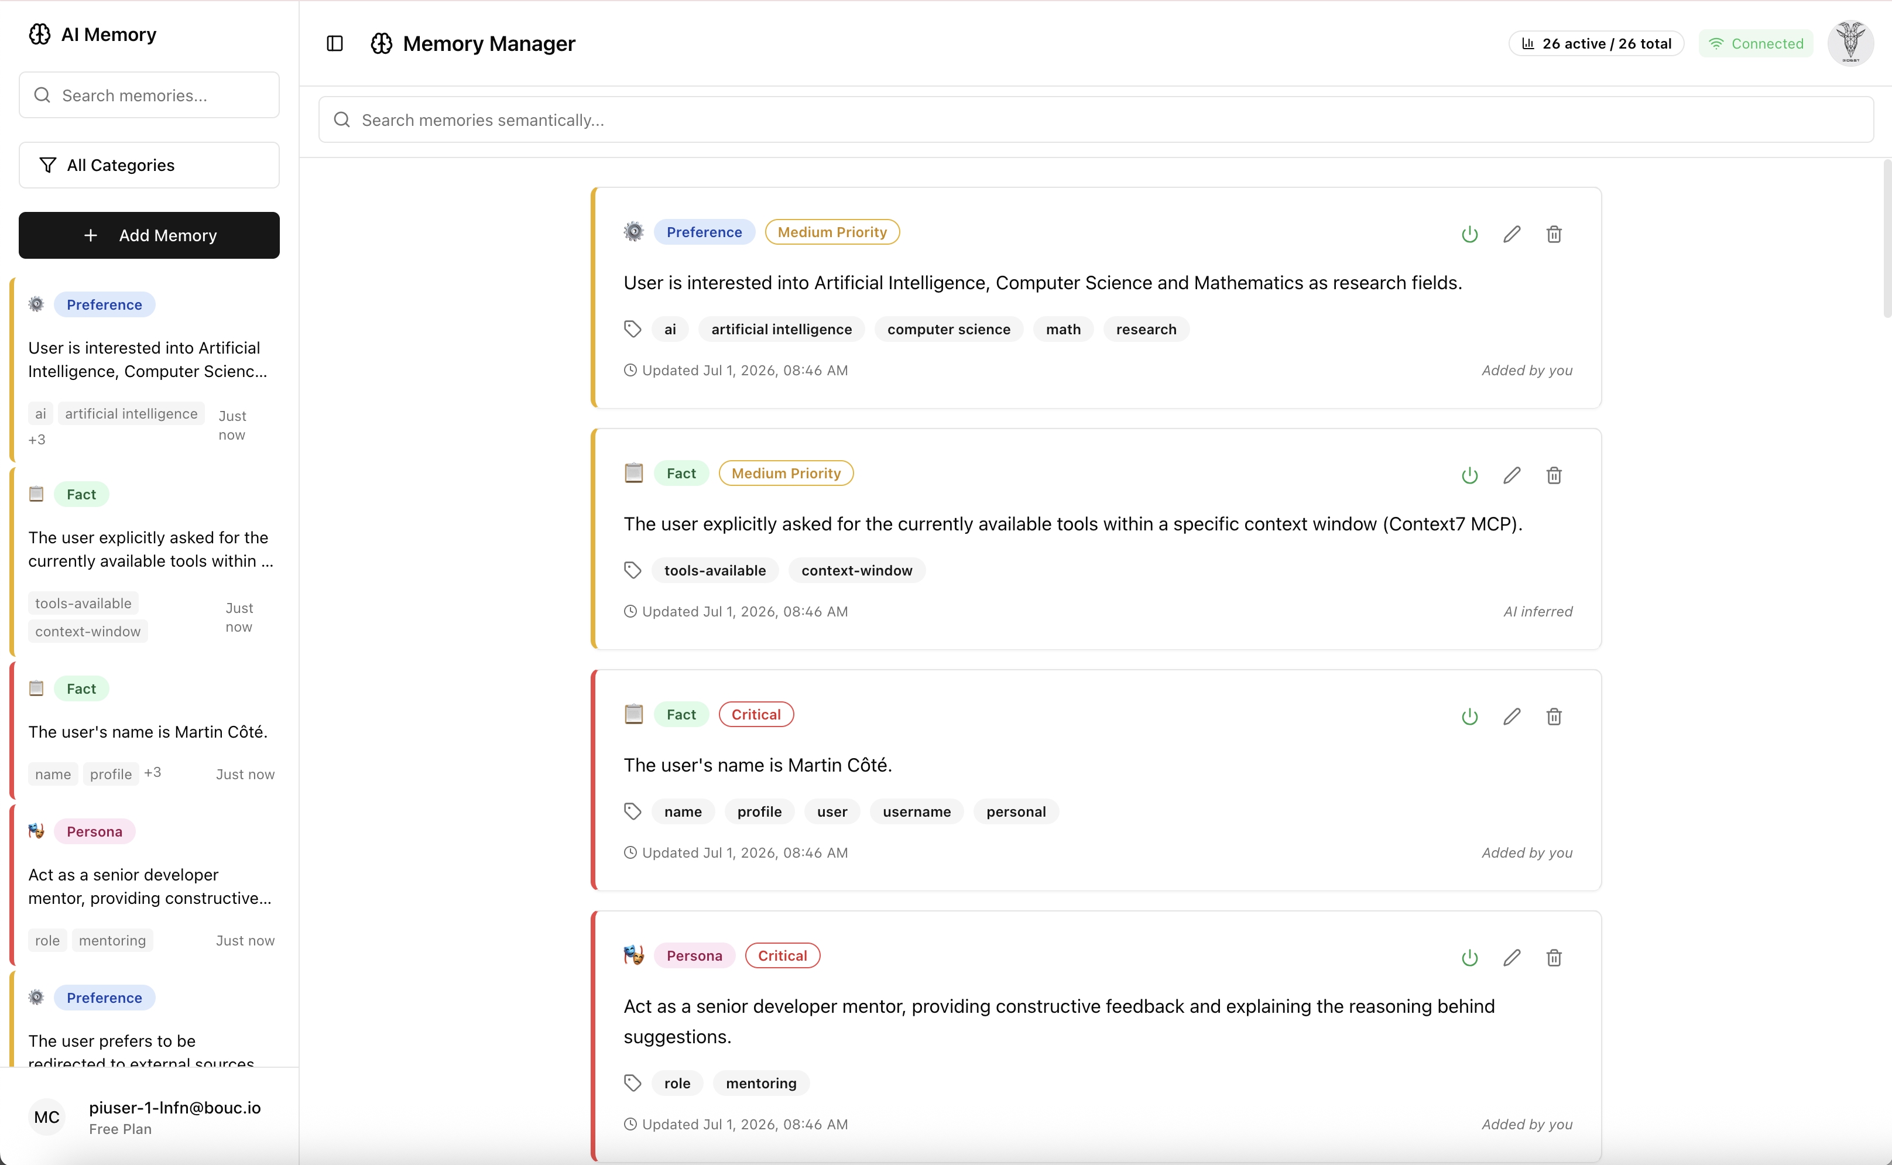Click the AI Memory brain logo
The width and height of the screenshot is (1892, 1165).
point(39,35)
